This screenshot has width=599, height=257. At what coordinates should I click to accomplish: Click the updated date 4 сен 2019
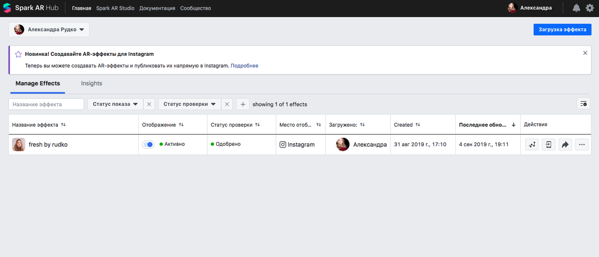[x=484, y=145]
